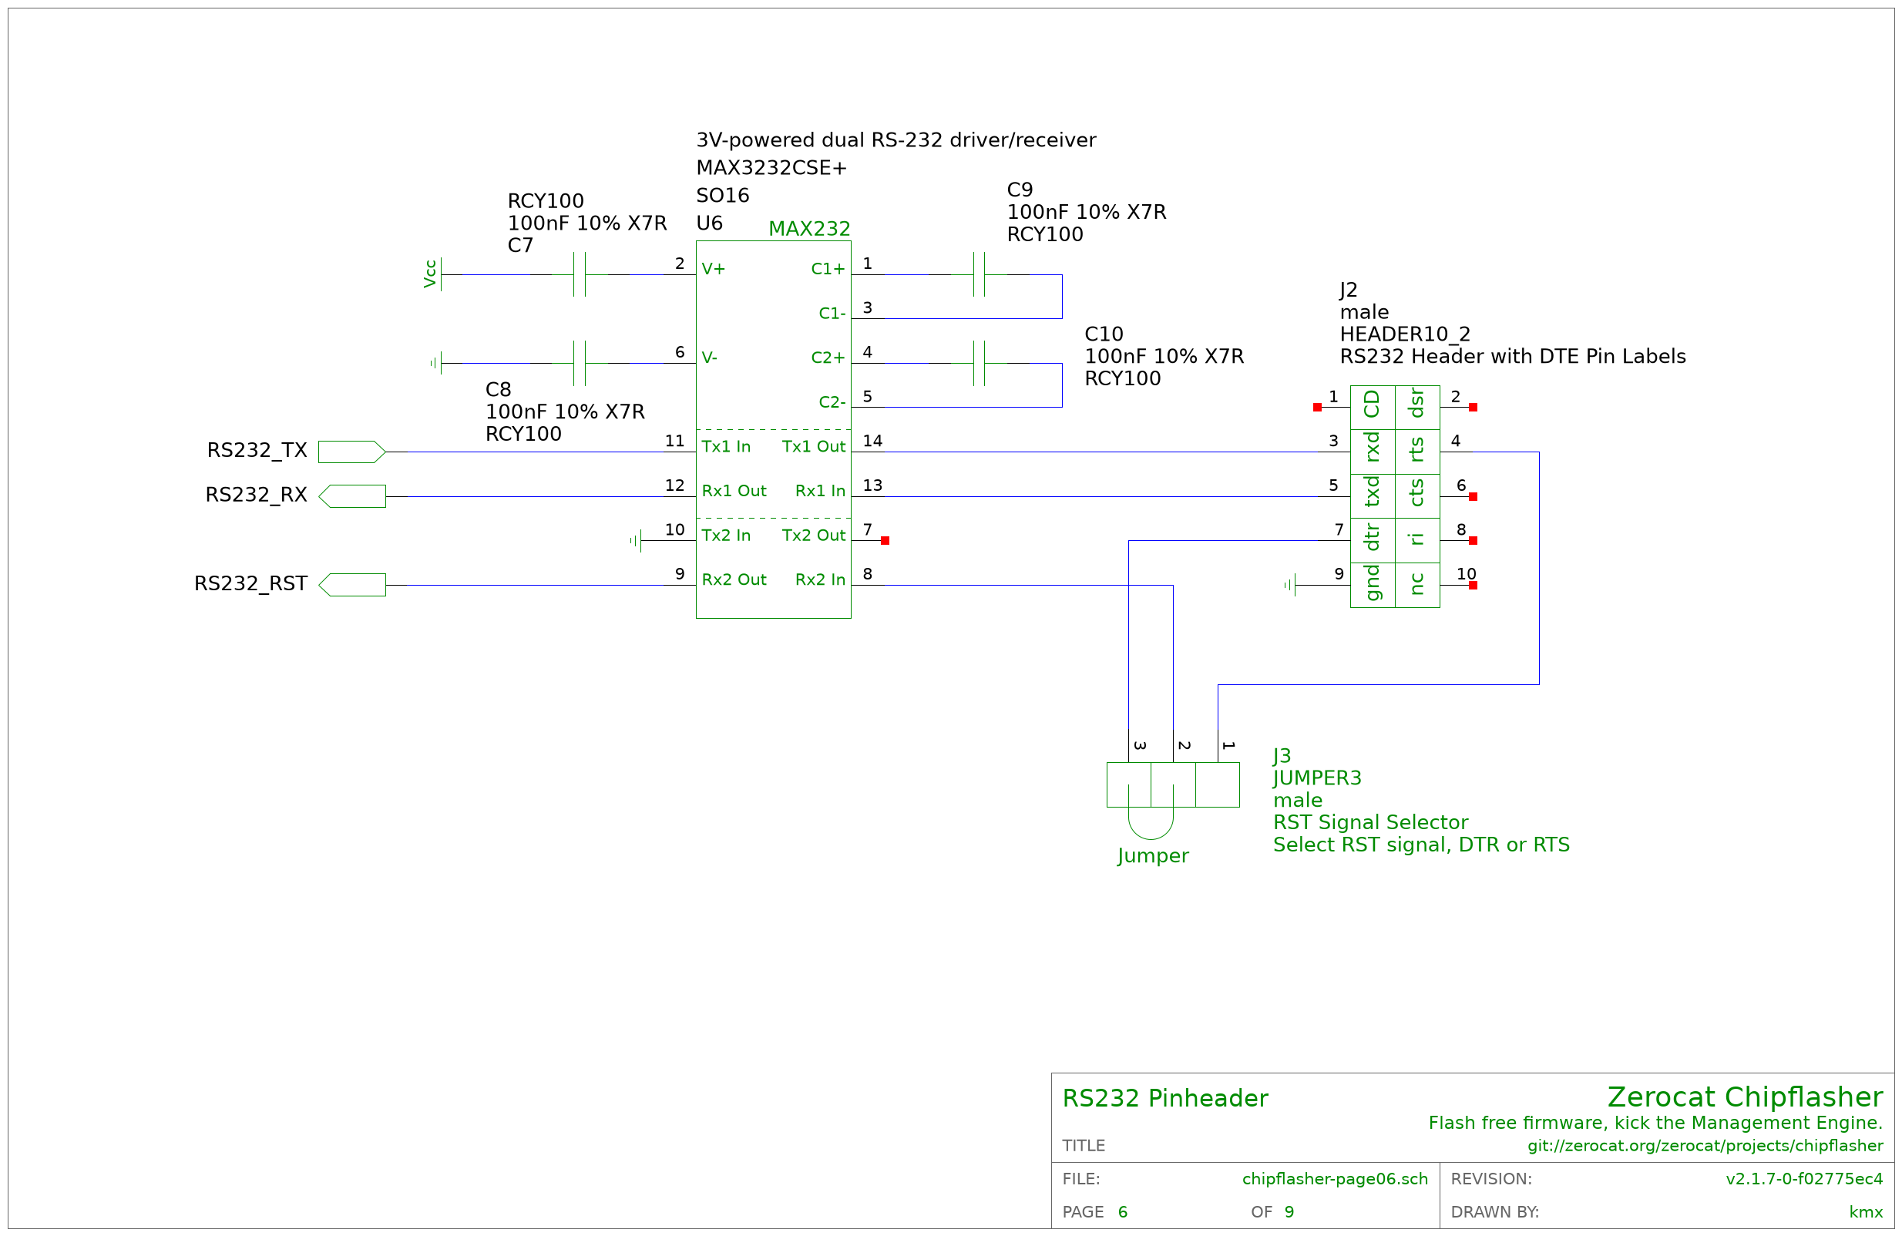Select ground symbol at capacitor C8
This screenshot has width=1902, height=1236.
tap(436, 364)
